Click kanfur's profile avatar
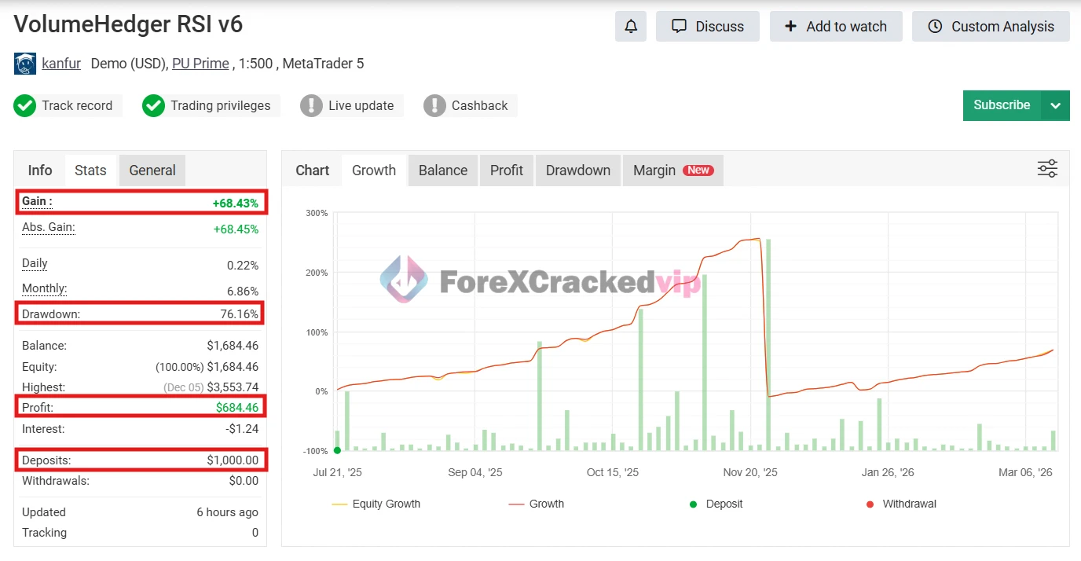The width and height of the screenshot is (1081, 561). 25,64
